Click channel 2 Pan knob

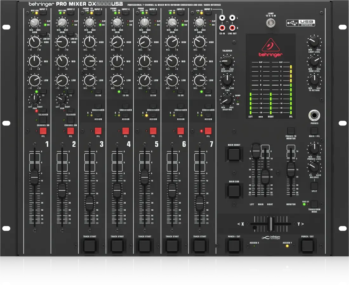(x=62, y=99)
